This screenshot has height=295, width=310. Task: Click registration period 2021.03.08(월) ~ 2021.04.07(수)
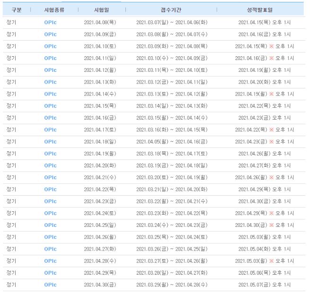point(172,35)
